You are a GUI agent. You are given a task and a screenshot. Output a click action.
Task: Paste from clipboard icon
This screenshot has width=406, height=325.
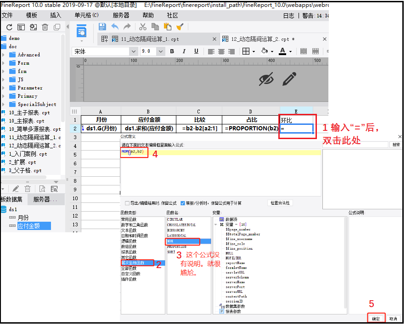(x=168, y=27)
